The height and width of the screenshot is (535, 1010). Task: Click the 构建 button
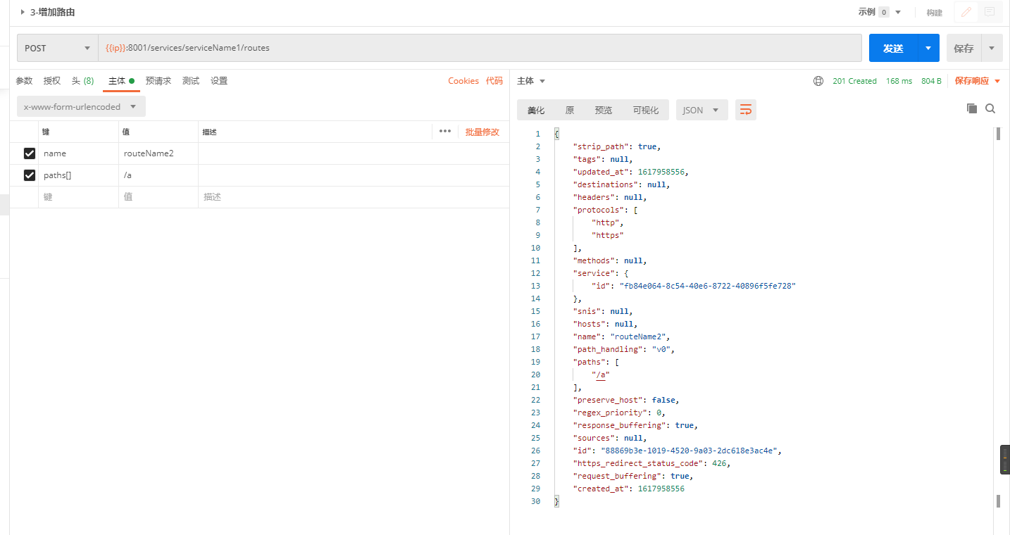click(934, 12)
